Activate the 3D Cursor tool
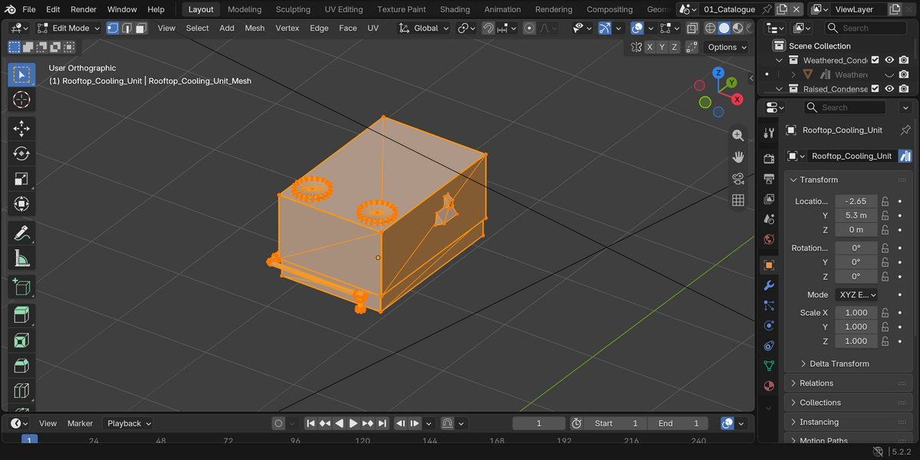 point(21,100)
